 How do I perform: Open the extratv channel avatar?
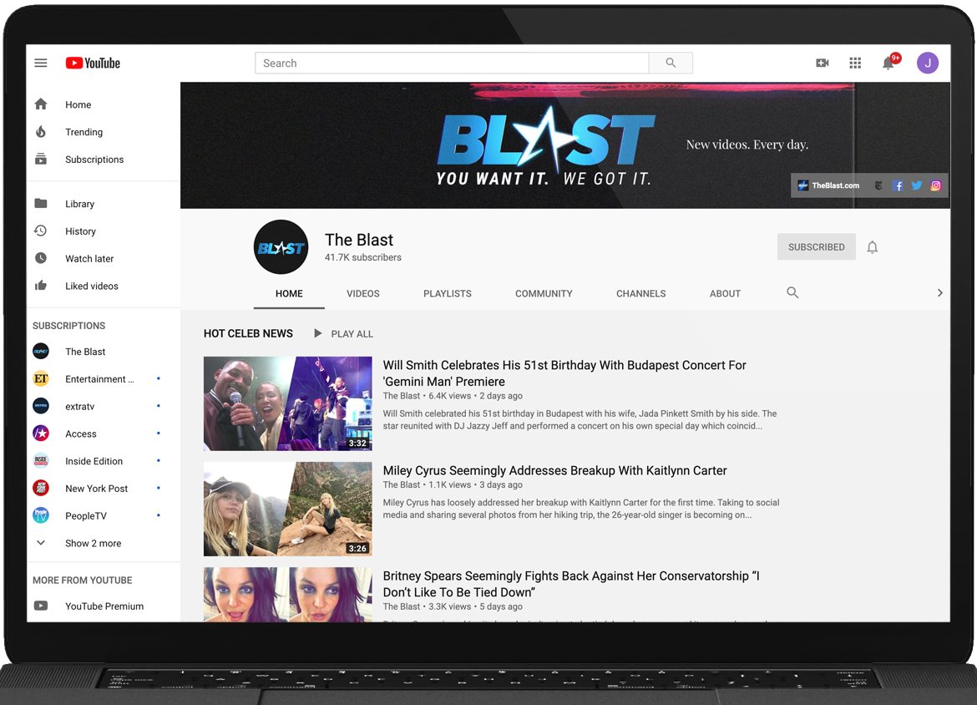[41, 407]
